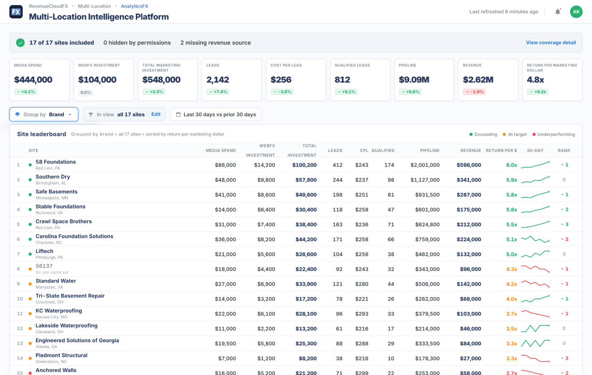The height and width of the screenshot is (375, 592).
Task: Open the 30-day sparkline for Engineered Solutions of Georgia
Action: [535, 343]
